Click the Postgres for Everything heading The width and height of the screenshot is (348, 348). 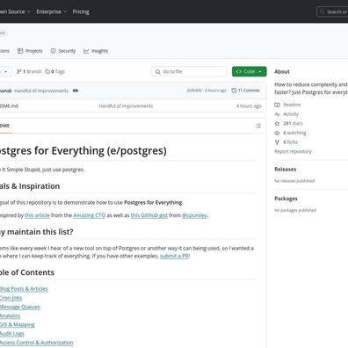[83, 151]
